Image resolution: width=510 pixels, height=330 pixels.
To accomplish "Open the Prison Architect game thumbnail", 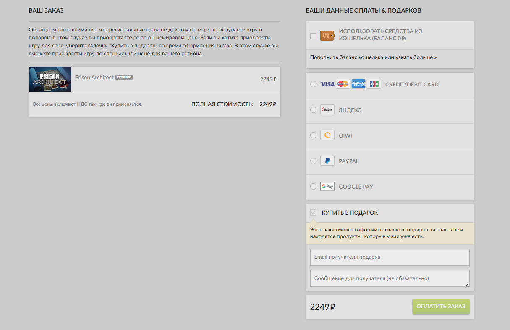I will pyautogui.click(x=50, y=79).
